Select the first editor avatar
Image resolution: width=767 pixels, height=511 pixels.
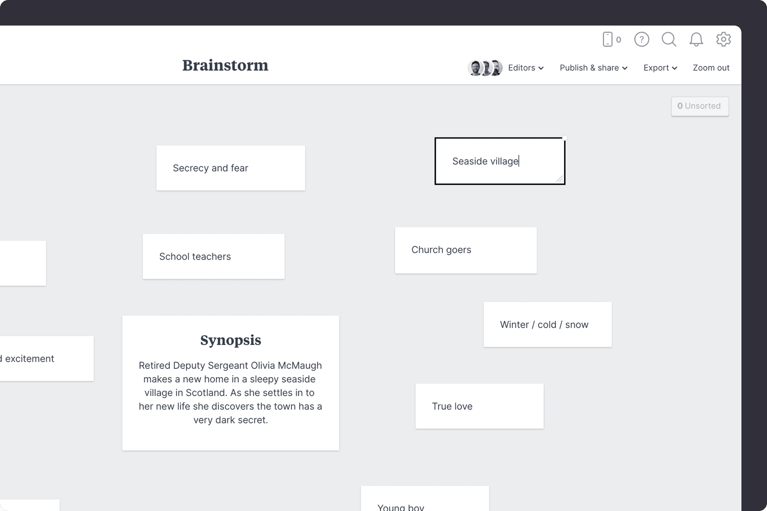[476, 67]
